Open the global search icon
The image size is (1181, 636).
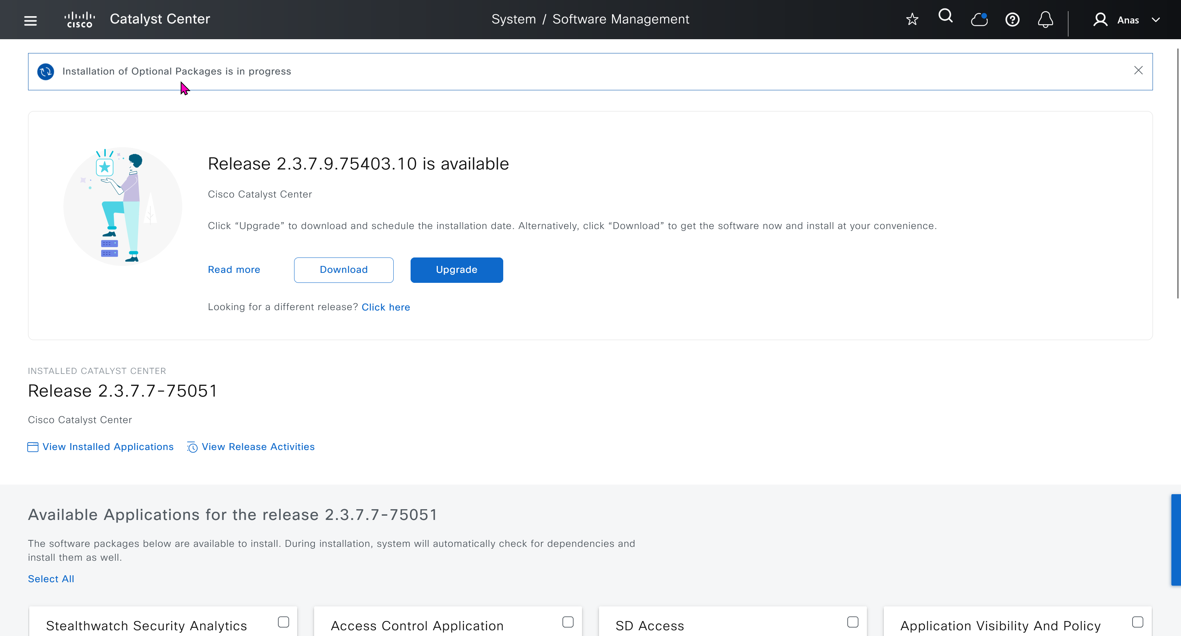[x=945, y=17]
